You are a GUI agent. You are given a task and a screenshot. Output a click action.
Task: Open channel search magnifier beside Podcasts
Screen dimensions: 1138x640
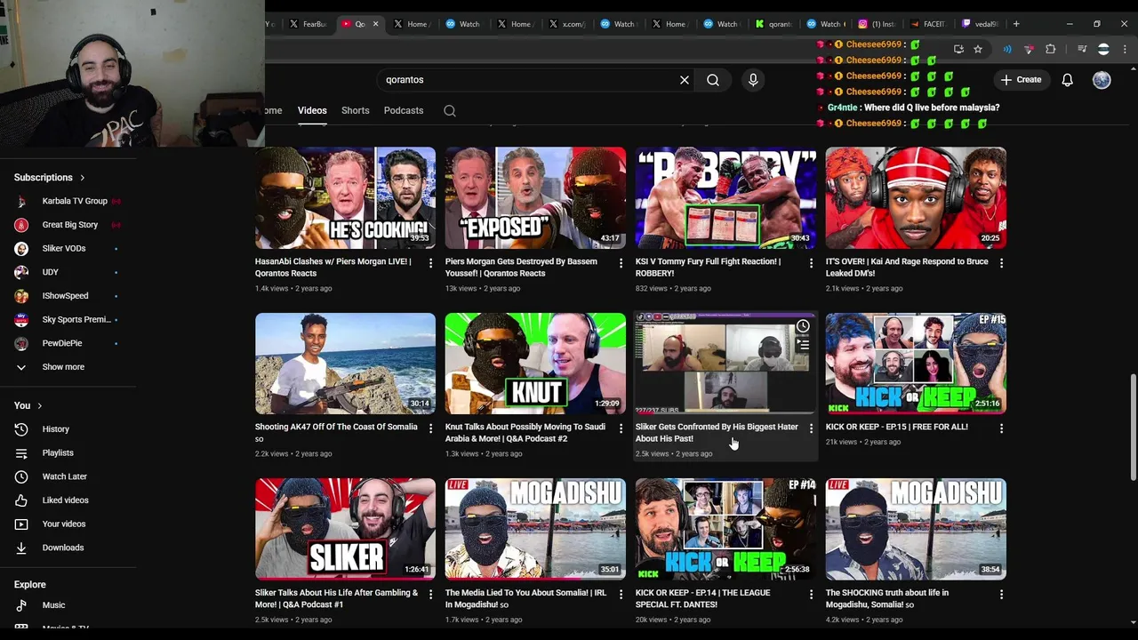click(x=450, y=111)
